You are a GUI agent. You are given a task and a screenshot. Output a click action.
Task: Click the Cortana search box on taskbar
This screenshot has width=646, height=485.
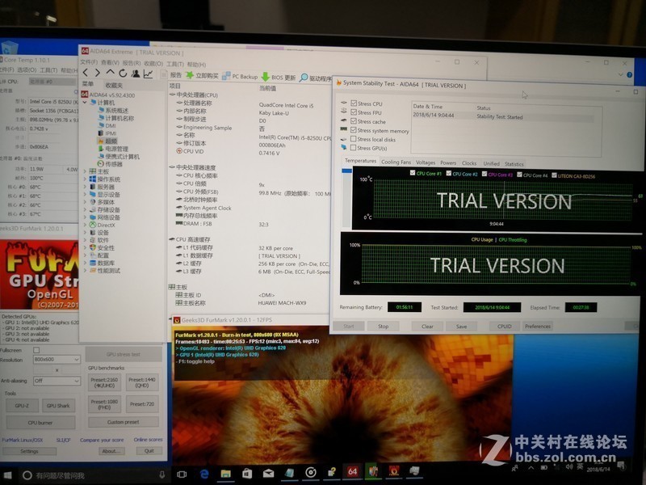(x=94, y=475)
